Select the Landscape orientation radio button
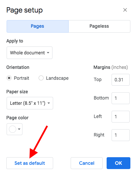The height and width of the screenshot is (174, 135). pyautogui.click(x=41, y=78)
